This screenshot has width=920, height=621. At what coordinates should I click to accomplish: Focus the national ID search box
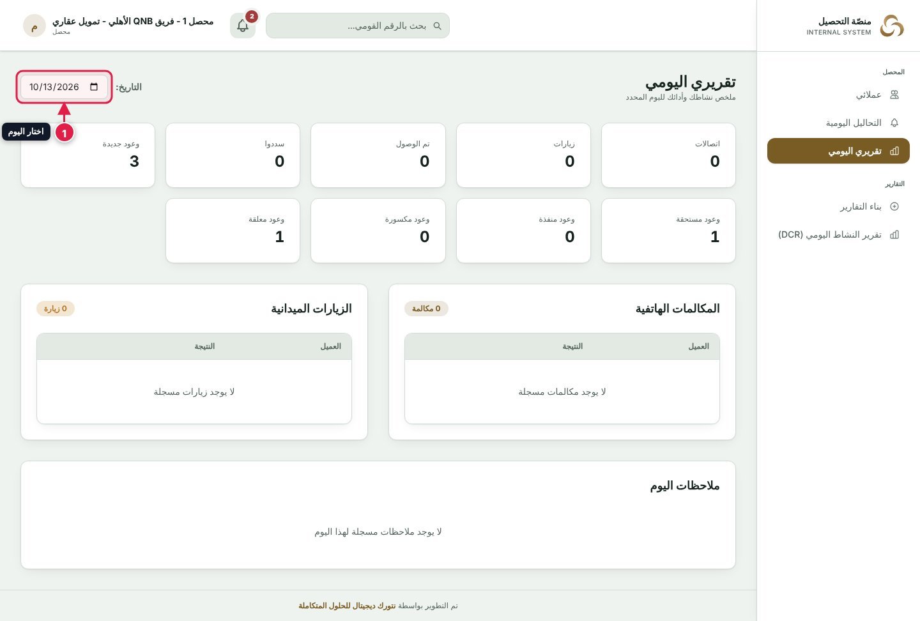pos(358,26)
